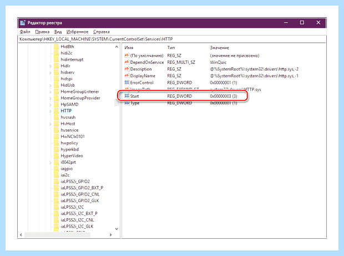The width and height of the screenshot is (344, 256).
Task: Select the iaLPSS2i_GPIO2 tree item
Action: coord(75,182)
